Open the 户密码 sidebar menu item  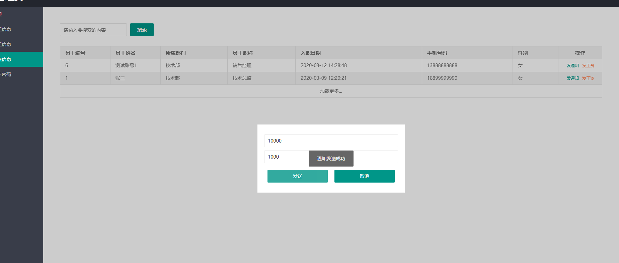pyautogui.click(x=21, y=74)
